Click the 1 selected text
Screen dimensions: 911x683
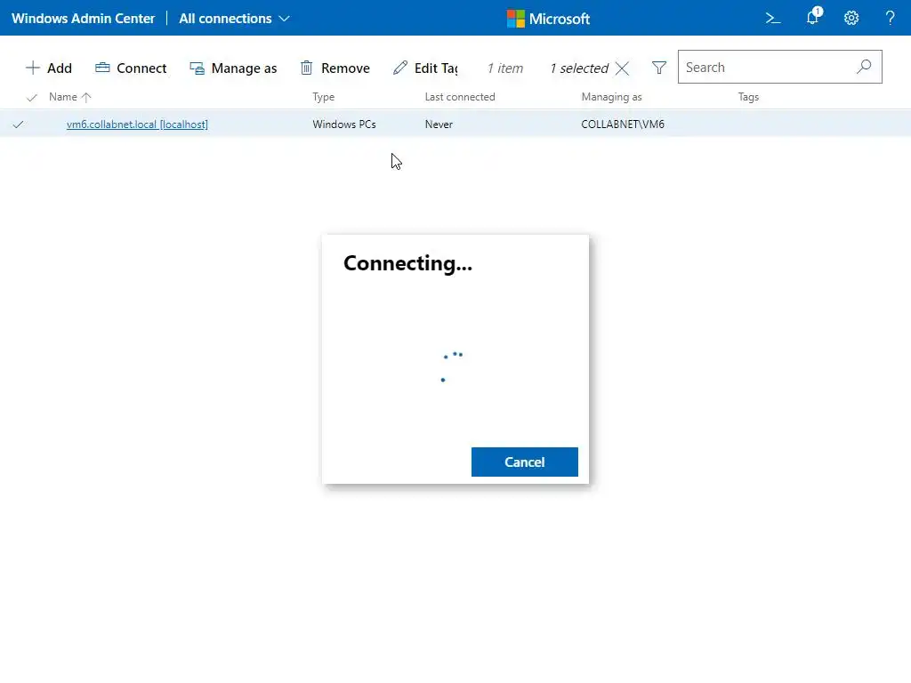pyautogui.click(x=578, y=68)
